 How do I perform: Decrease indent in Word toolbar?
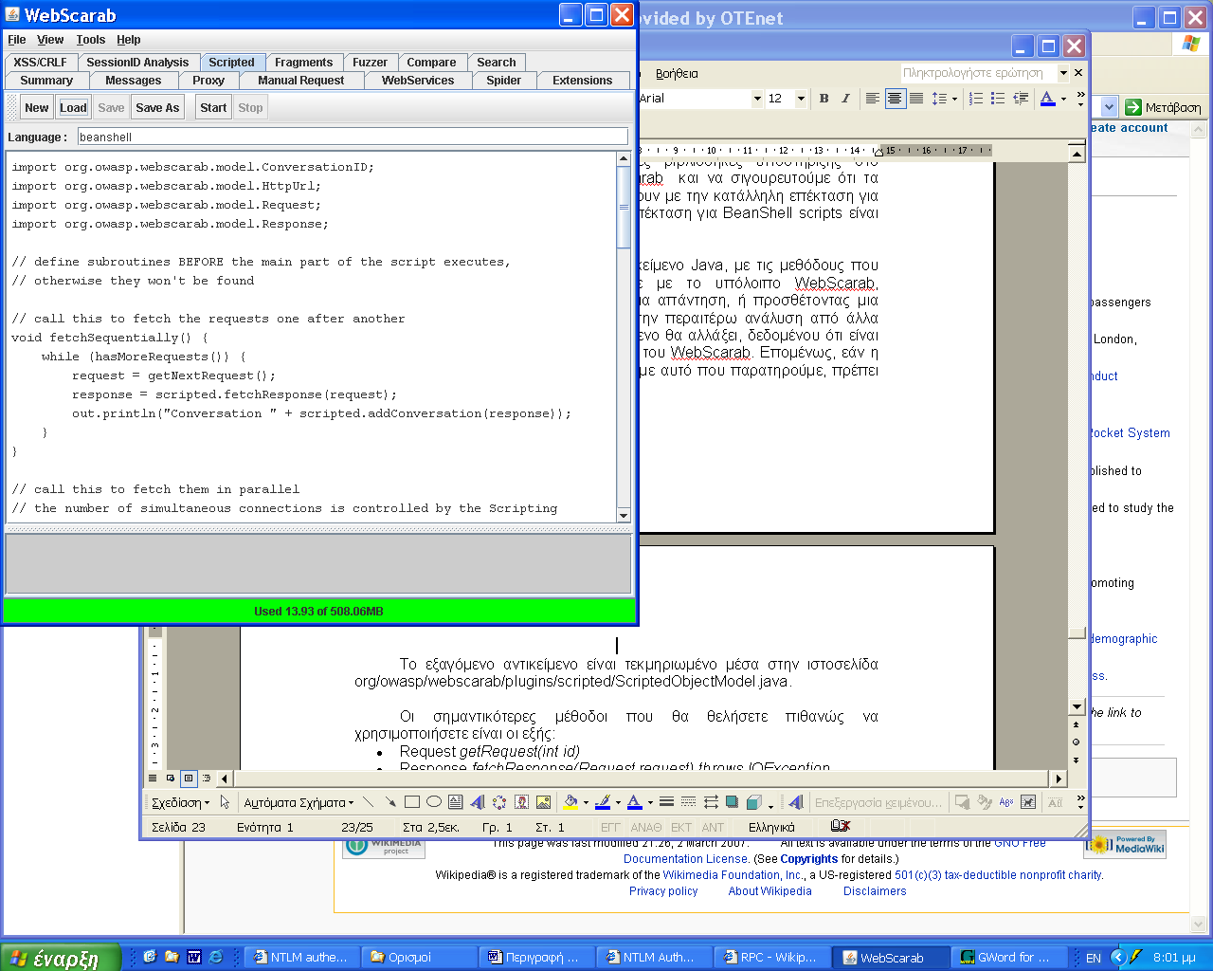click(x=1021, y=99)
